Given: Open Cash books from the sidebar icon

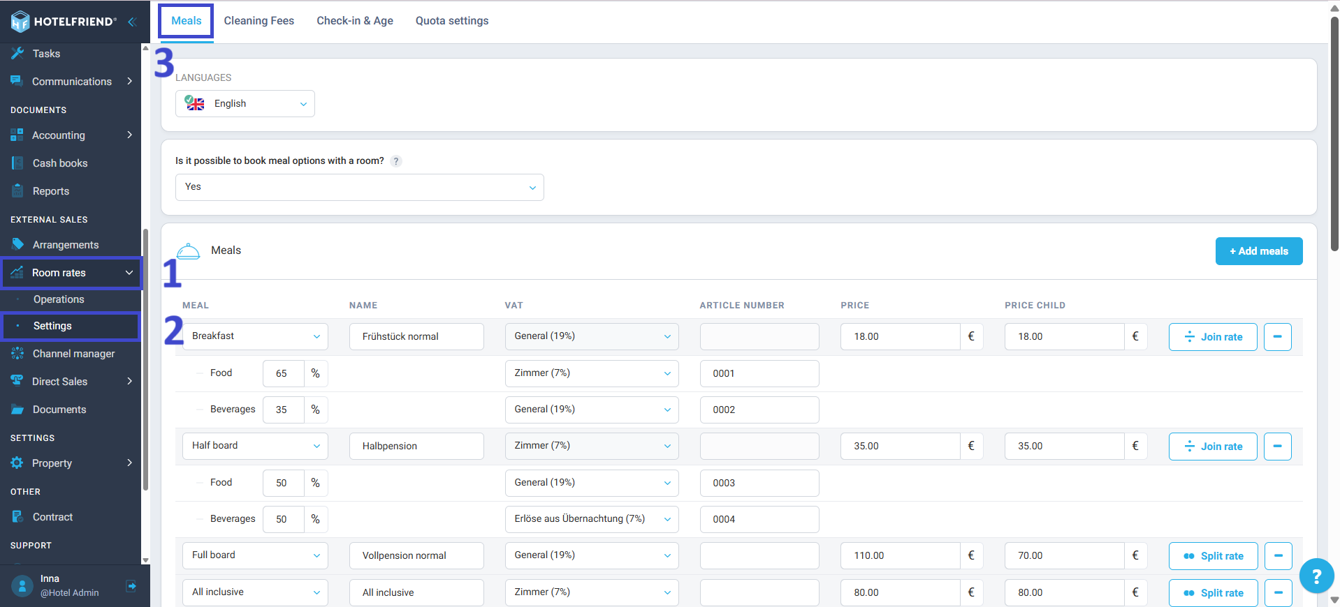Looking at the screenshot, I should (x=17, y=163).
